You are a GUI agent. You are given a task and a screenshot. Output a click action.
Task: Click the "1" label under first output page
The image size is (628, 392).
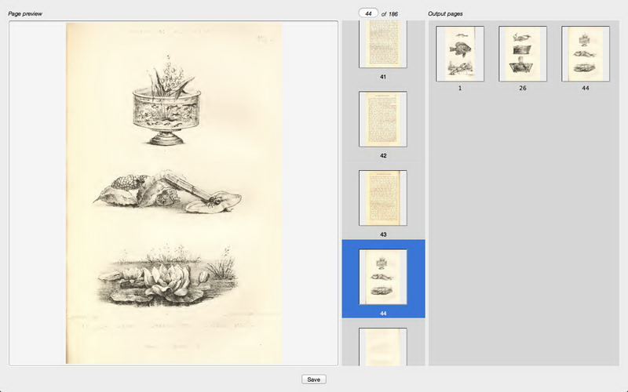pos(460,88)
